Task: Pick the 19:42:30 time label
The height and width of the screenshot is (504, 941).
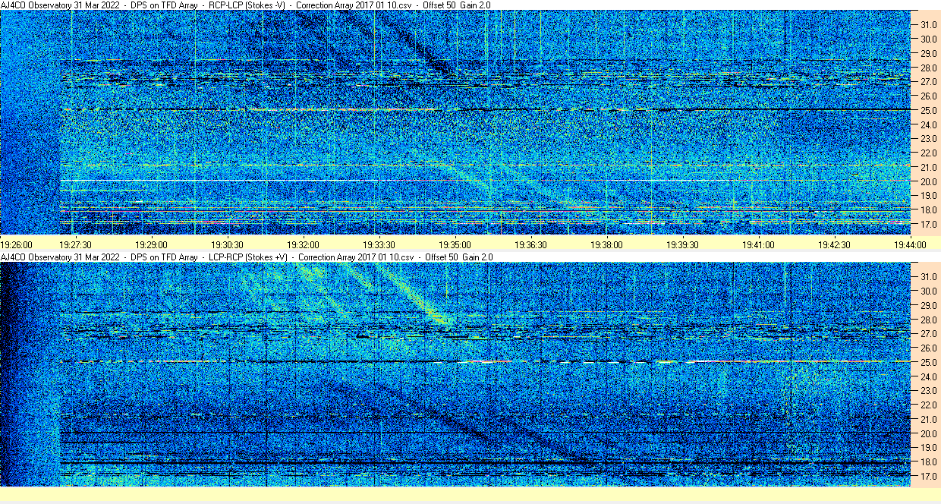Action: [834, 245]
